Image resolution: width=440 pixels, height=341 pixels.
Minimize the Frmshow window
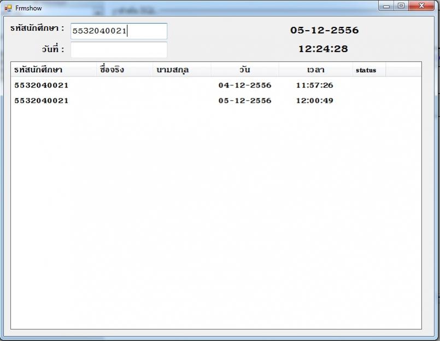click(386, 6)
